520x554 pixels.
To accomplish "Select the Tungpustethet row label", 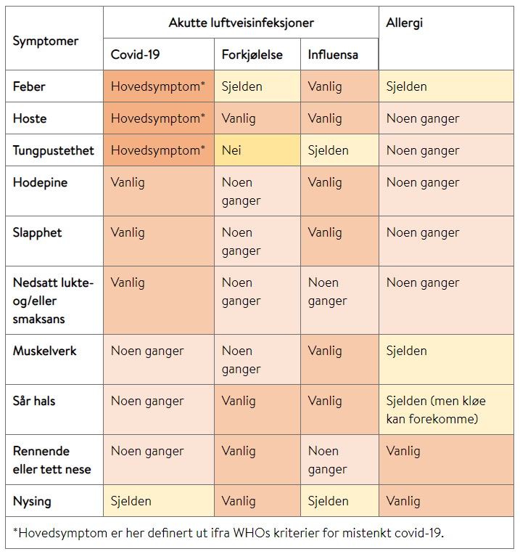I will (54, 150).
